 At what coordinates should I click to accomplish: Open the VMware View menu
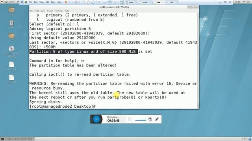41,2
